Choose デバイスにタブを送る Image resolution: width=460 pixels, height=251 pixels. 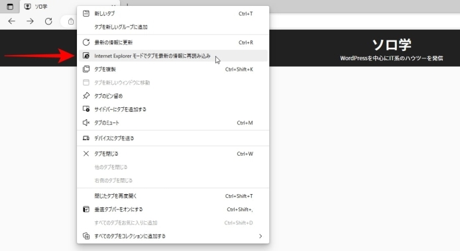click(173, 138)
